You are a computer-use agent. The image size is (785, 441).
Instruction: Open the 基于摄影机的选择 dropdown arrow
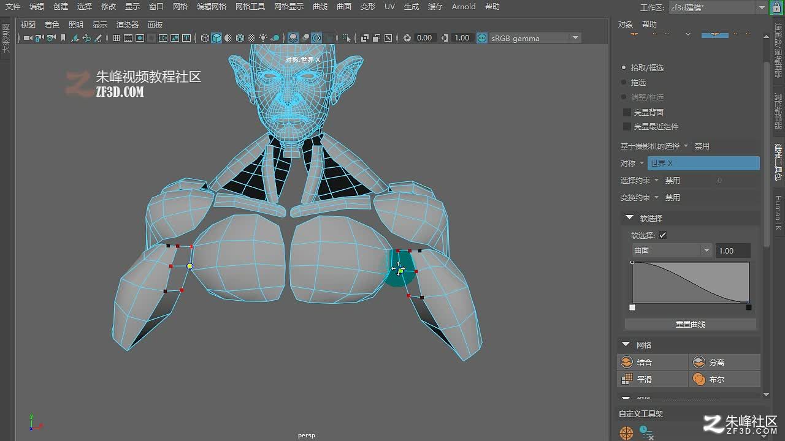tap(686, 146)
